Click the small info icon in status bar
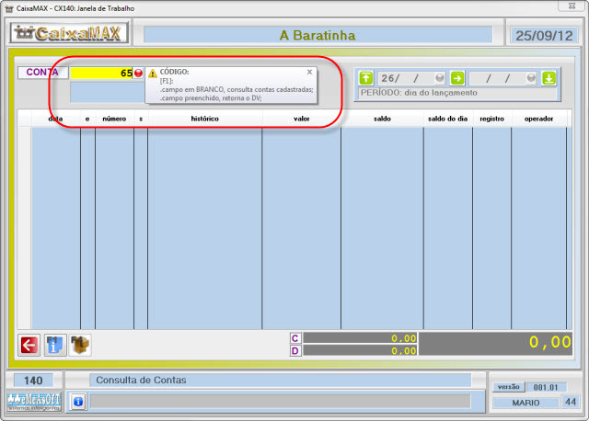Viewport: 589px width, 421px height. [x=78, y=401]
